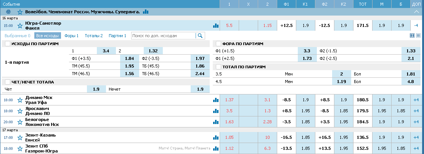424x154 pixels.
Task: Switch to the Партии 1 tab
Action: click(117, 36)
